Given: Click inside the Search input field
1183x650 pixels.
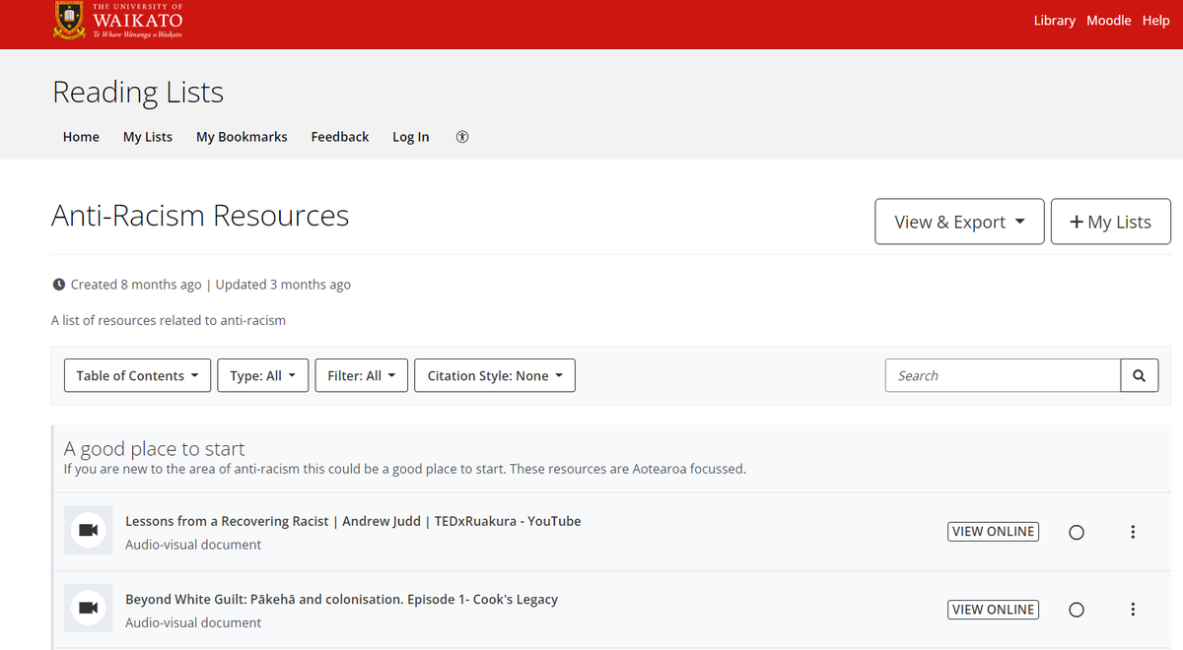Looking at the screenshot, I should coord(1003,375).
